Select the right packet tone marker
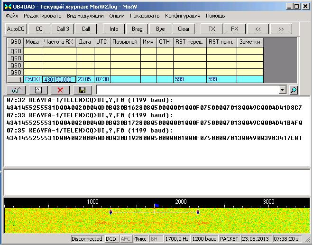The width and height of the screenshot is (313, 245). pyautogui.click(x=198, y=212)
